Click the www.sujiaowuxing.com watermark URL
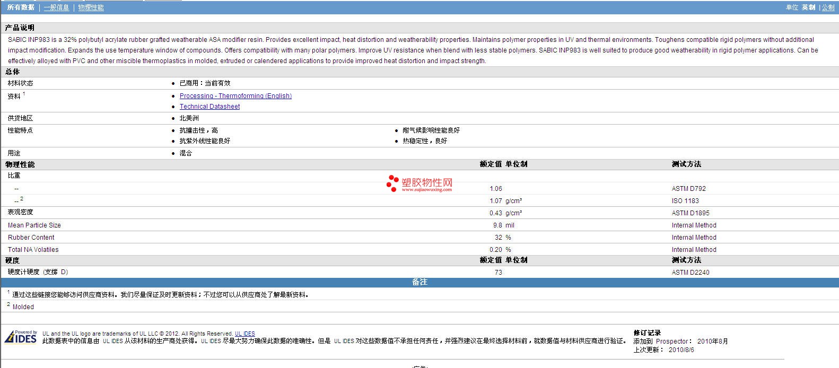 click(x=426, y=189)
